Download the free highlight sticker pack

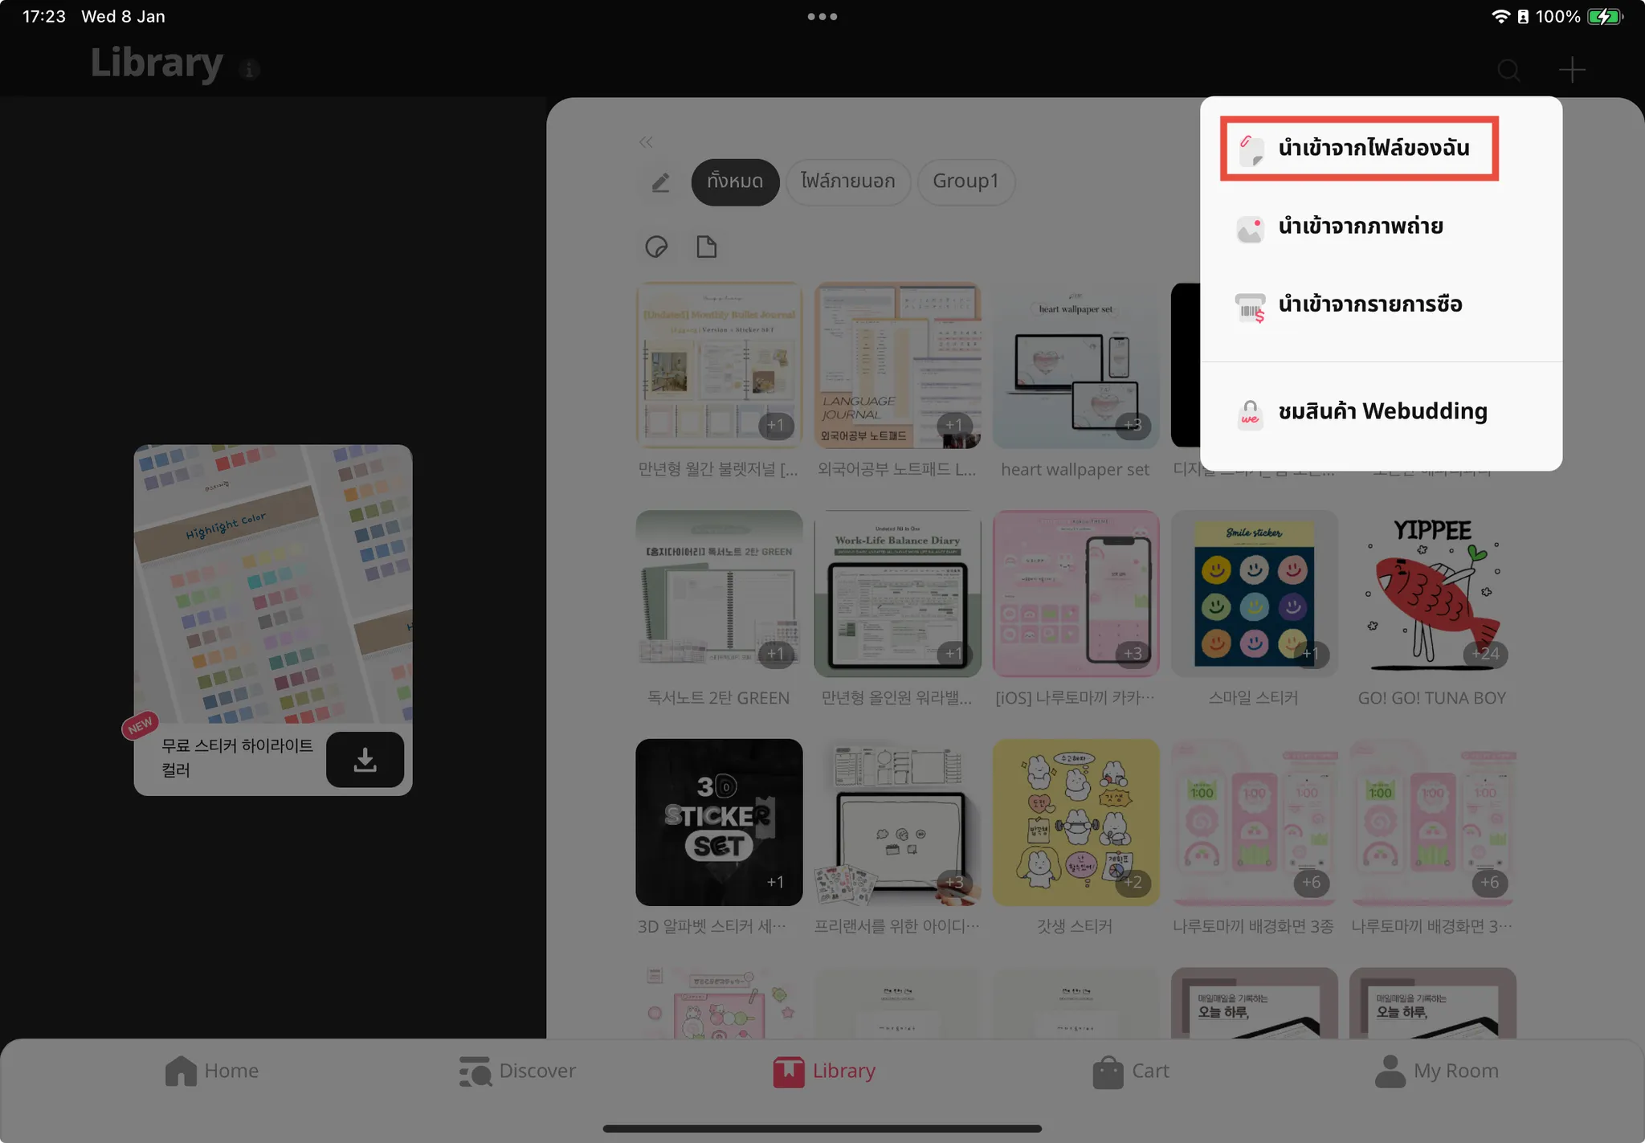pyautogui.click(x=365, y=759)
